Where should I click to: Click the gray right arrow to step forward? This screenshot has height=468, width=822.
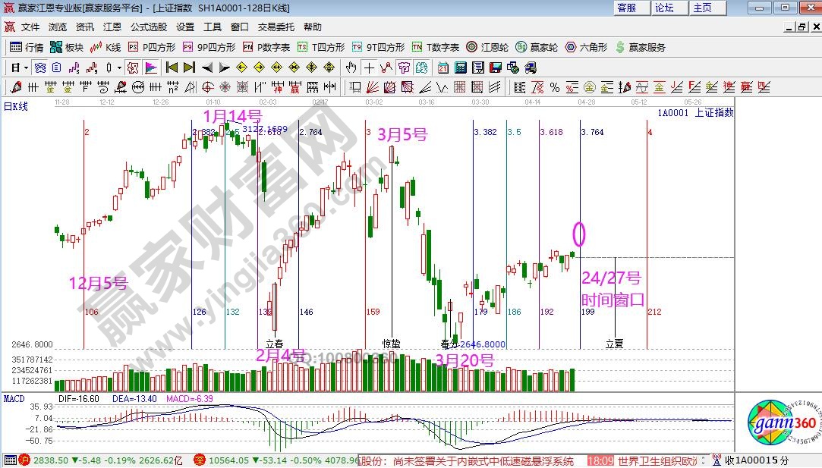click(225, 68)
